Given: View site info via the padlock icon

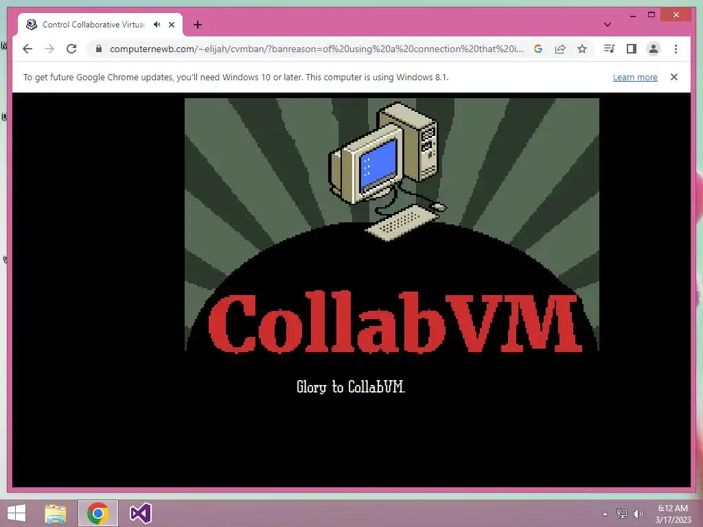Looking at the screenshot, I should pyautogui.click(x=99, y=49).
